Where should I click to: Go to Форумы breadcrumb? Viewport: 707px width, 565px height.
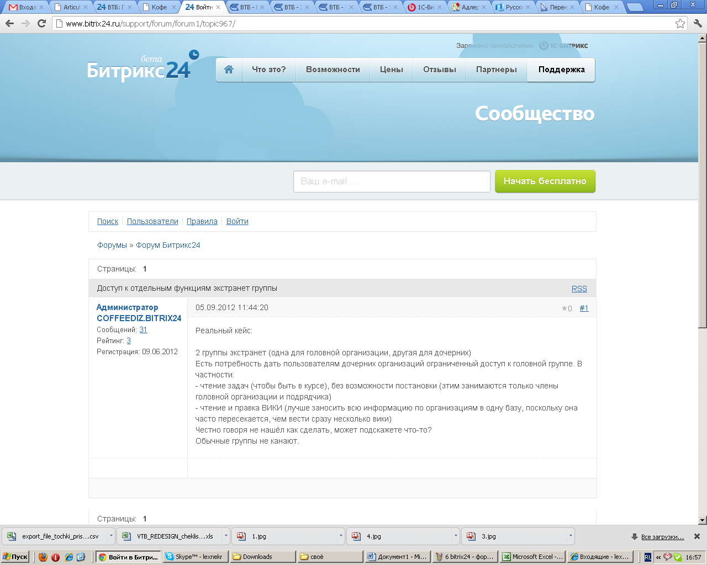pos(112,245)
